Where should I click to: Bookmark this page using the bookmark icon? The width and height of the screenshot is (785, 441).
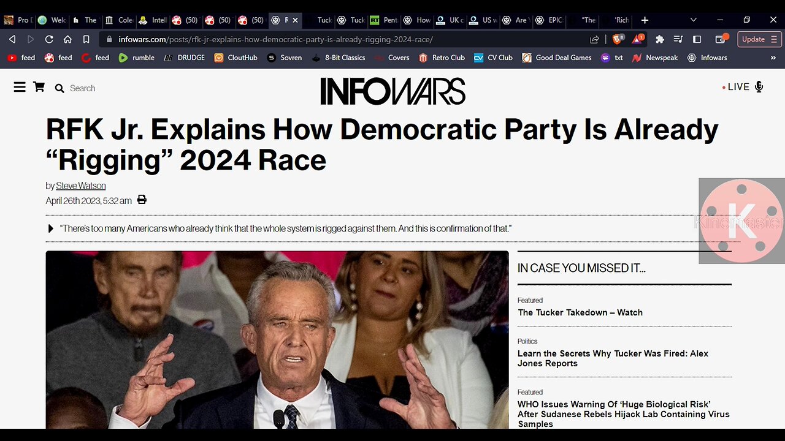click(x=86, y=39)
